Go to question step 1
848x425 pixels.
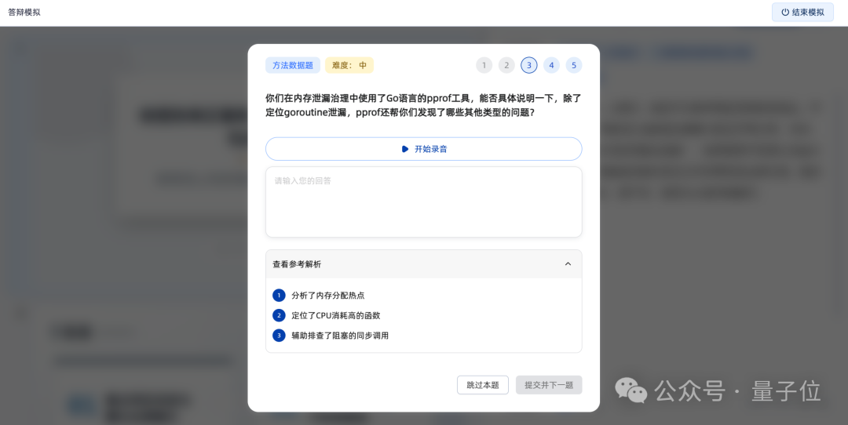484,65
